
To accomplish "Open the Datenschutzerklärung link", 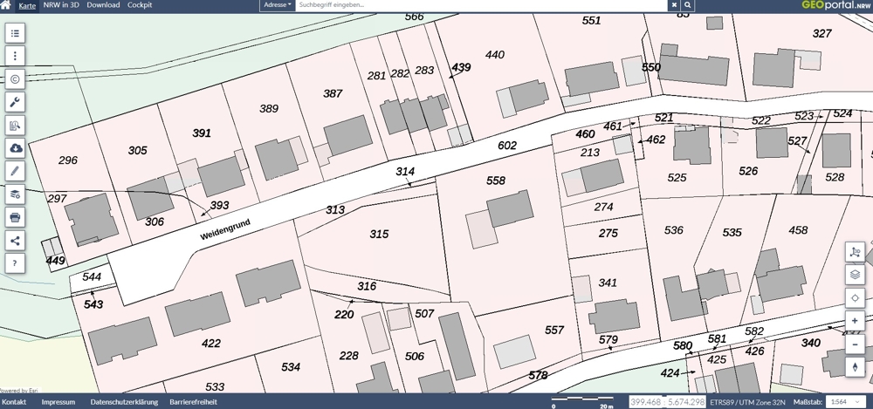I will point(124,402).
